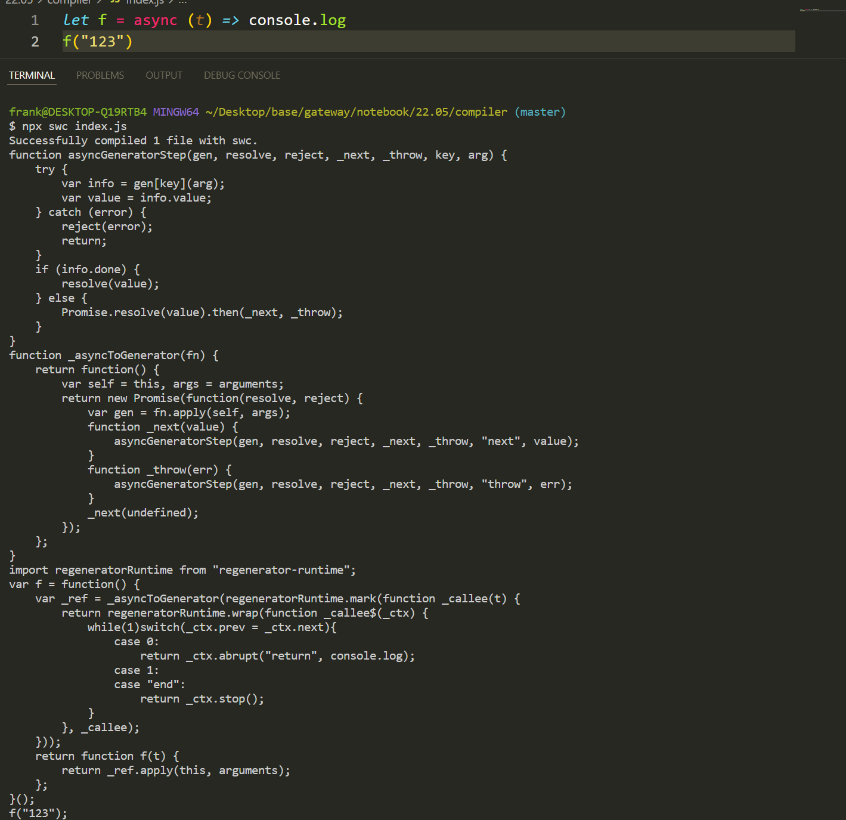The width and height of the screenshot is (846, 820).
Task: Switch to the TERMINAL tab
Action: 32,75
